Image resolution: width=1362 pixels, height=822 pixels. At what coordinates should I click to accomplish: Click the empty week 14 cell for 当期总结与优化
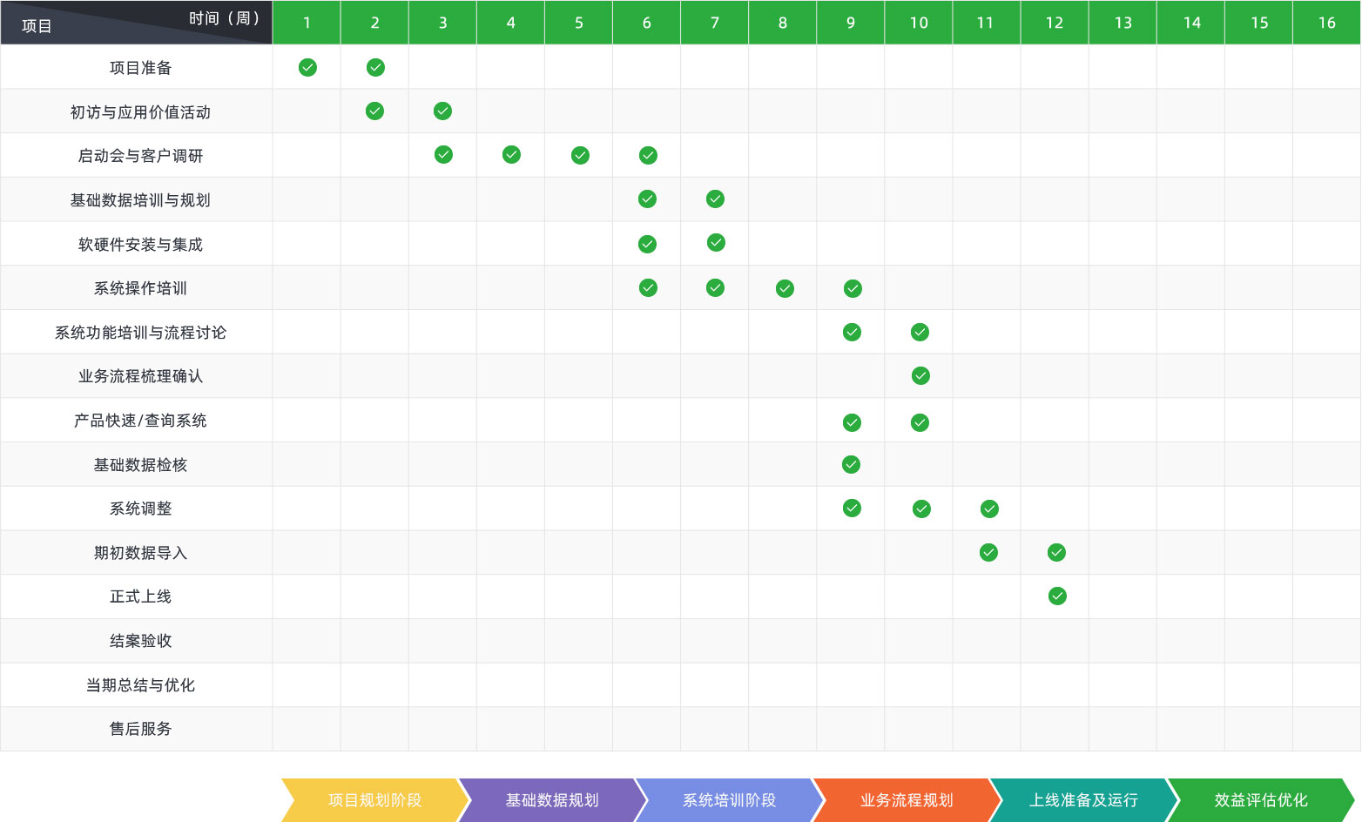[x=1190, y=685]
